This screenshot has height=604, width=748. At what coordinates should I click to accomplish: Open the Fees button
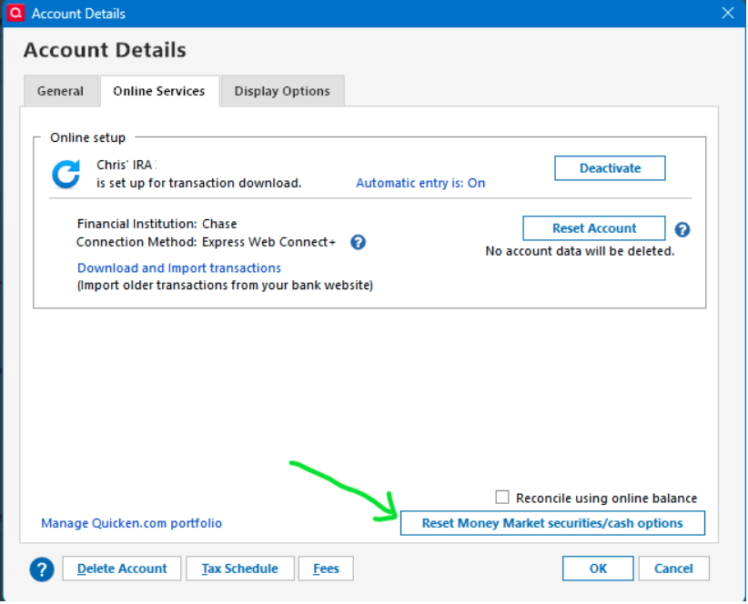click(326, 569)
